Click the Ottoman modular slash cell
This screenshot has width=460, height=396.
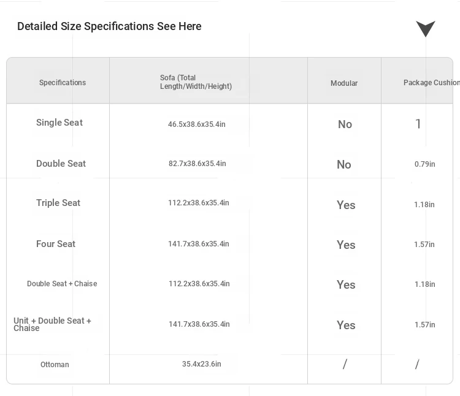point(345,364)
